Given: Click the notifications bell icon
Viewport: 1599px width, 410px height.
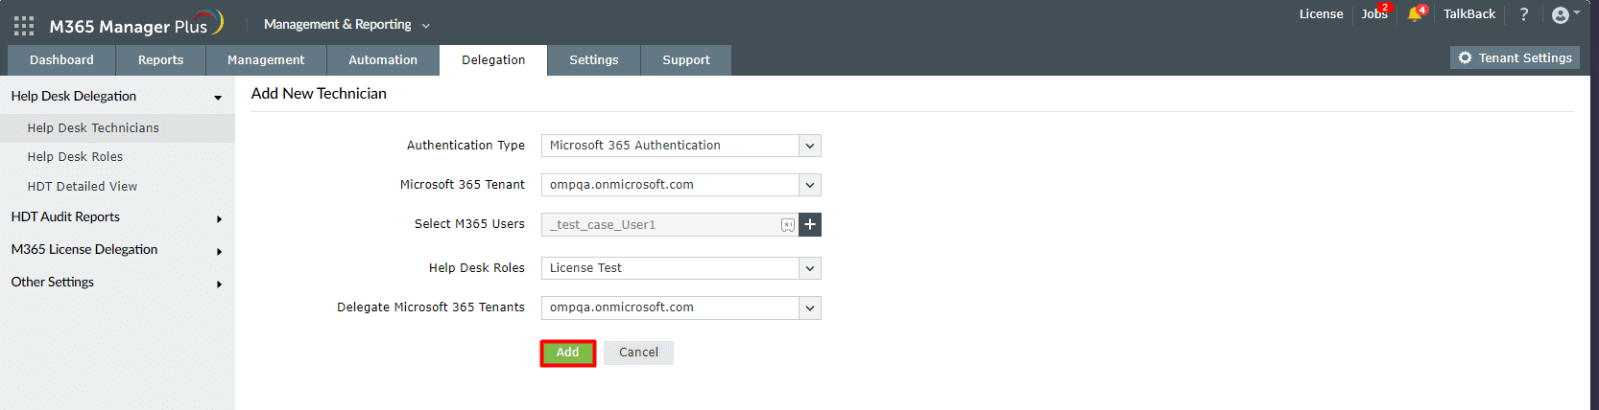Looking at the screenshot, I should point(1414,14).
